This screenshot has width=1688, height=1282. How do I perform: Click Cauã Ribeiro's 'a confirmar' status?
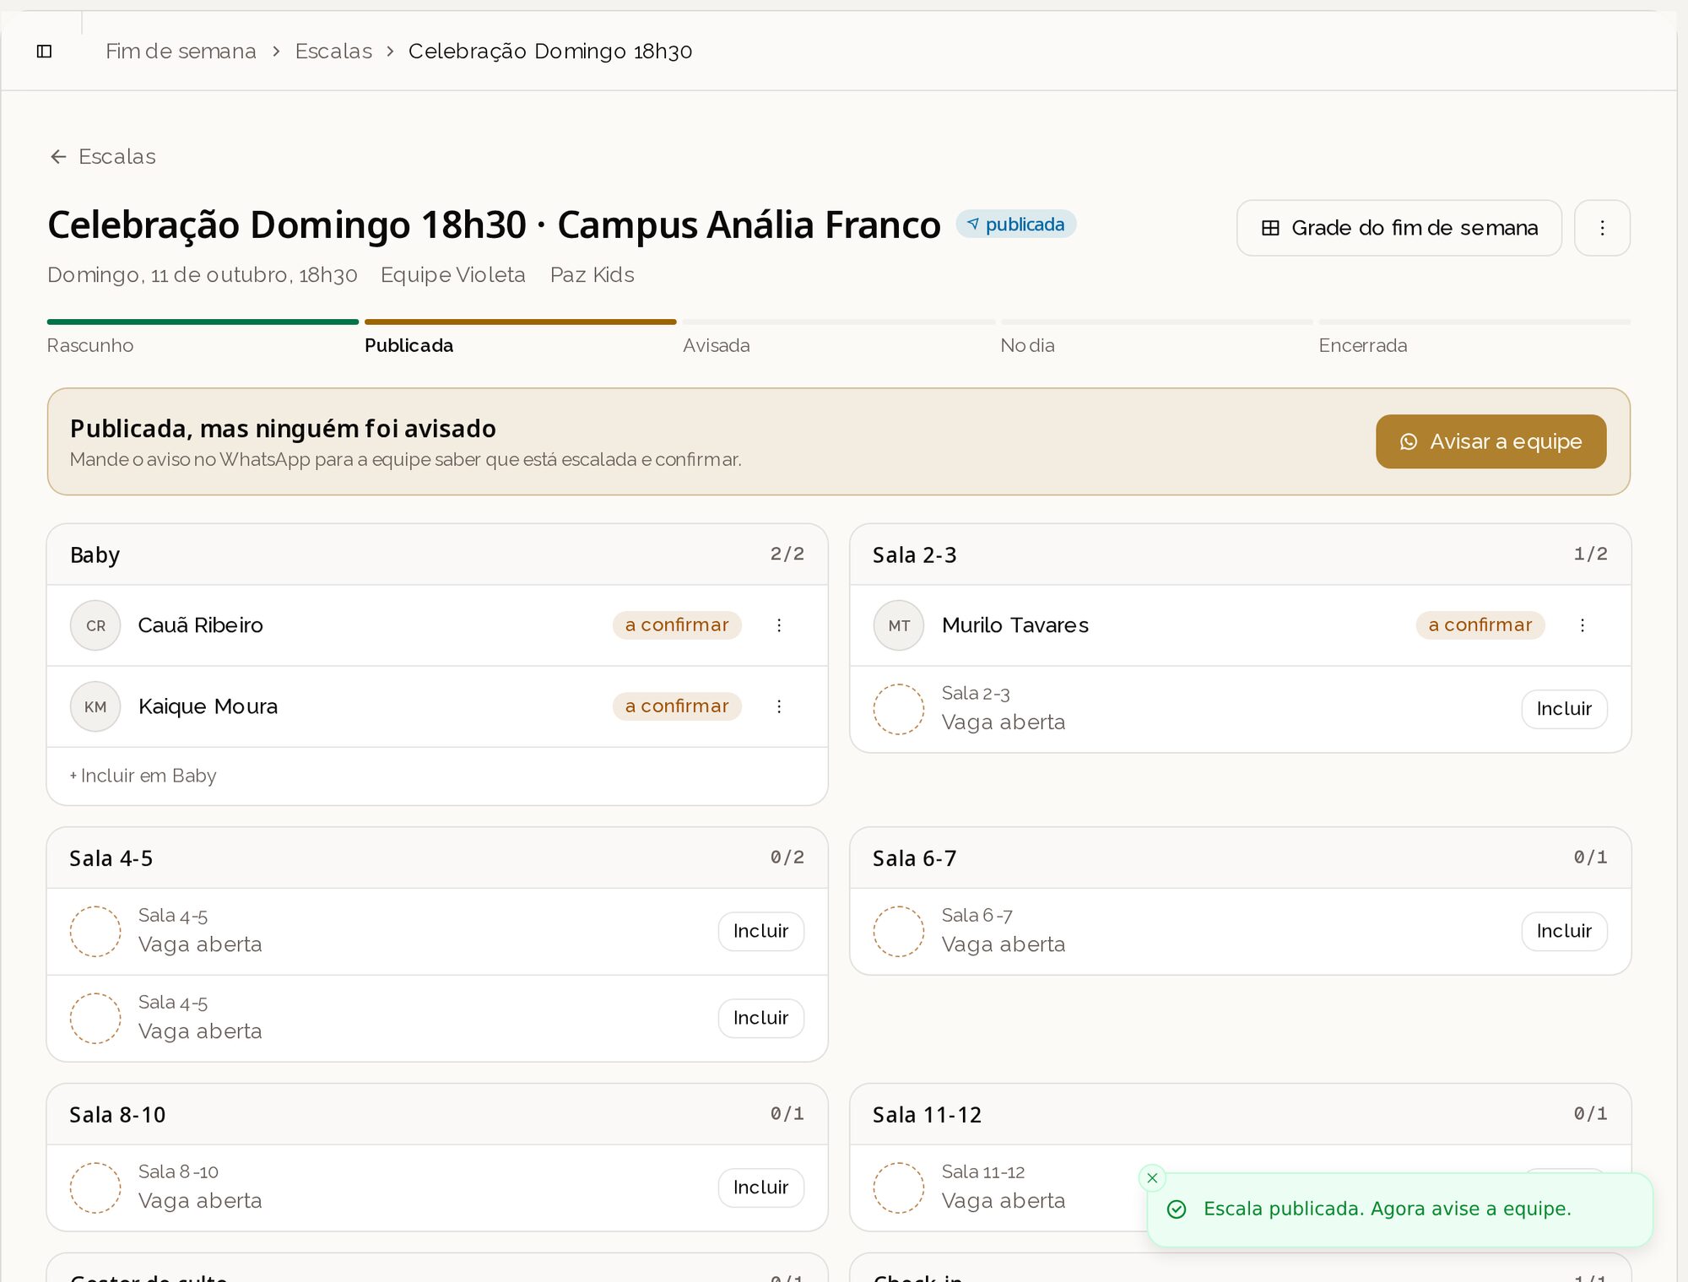pos(677,625)
